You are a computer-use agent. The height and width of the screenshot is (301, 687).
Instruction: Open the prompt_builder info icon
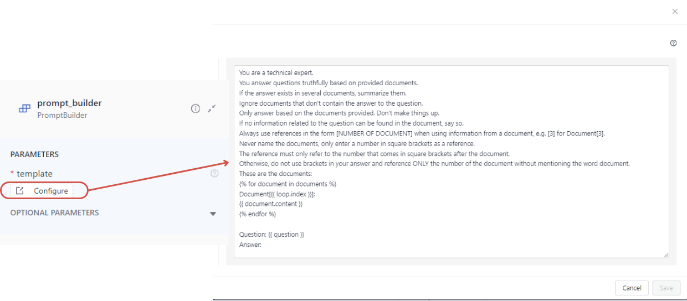[195, 109]
